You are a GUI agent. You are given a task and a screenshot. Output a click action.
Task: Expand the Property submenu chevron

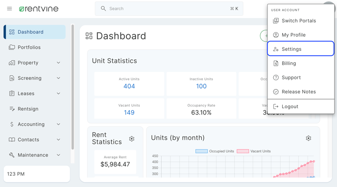(x=58, y=63)
